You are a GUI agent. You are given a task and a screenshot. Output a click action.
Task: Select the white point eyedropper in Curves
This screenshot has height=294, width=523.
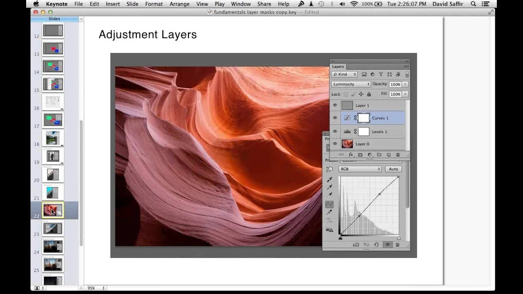click(x=329, y=195)
